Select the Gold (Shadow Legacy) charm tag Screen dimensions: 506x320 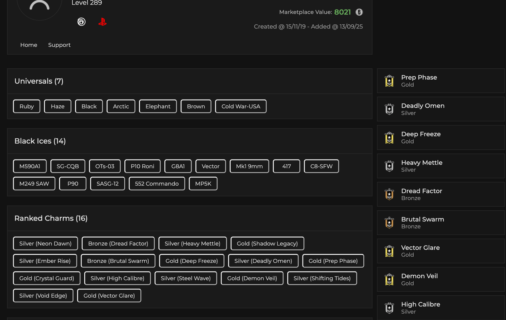tap(267, 244)
